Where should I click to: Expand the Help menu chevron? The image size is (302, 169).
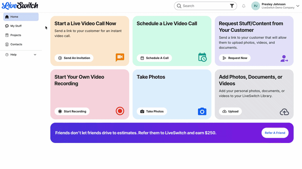pos(35,55)
